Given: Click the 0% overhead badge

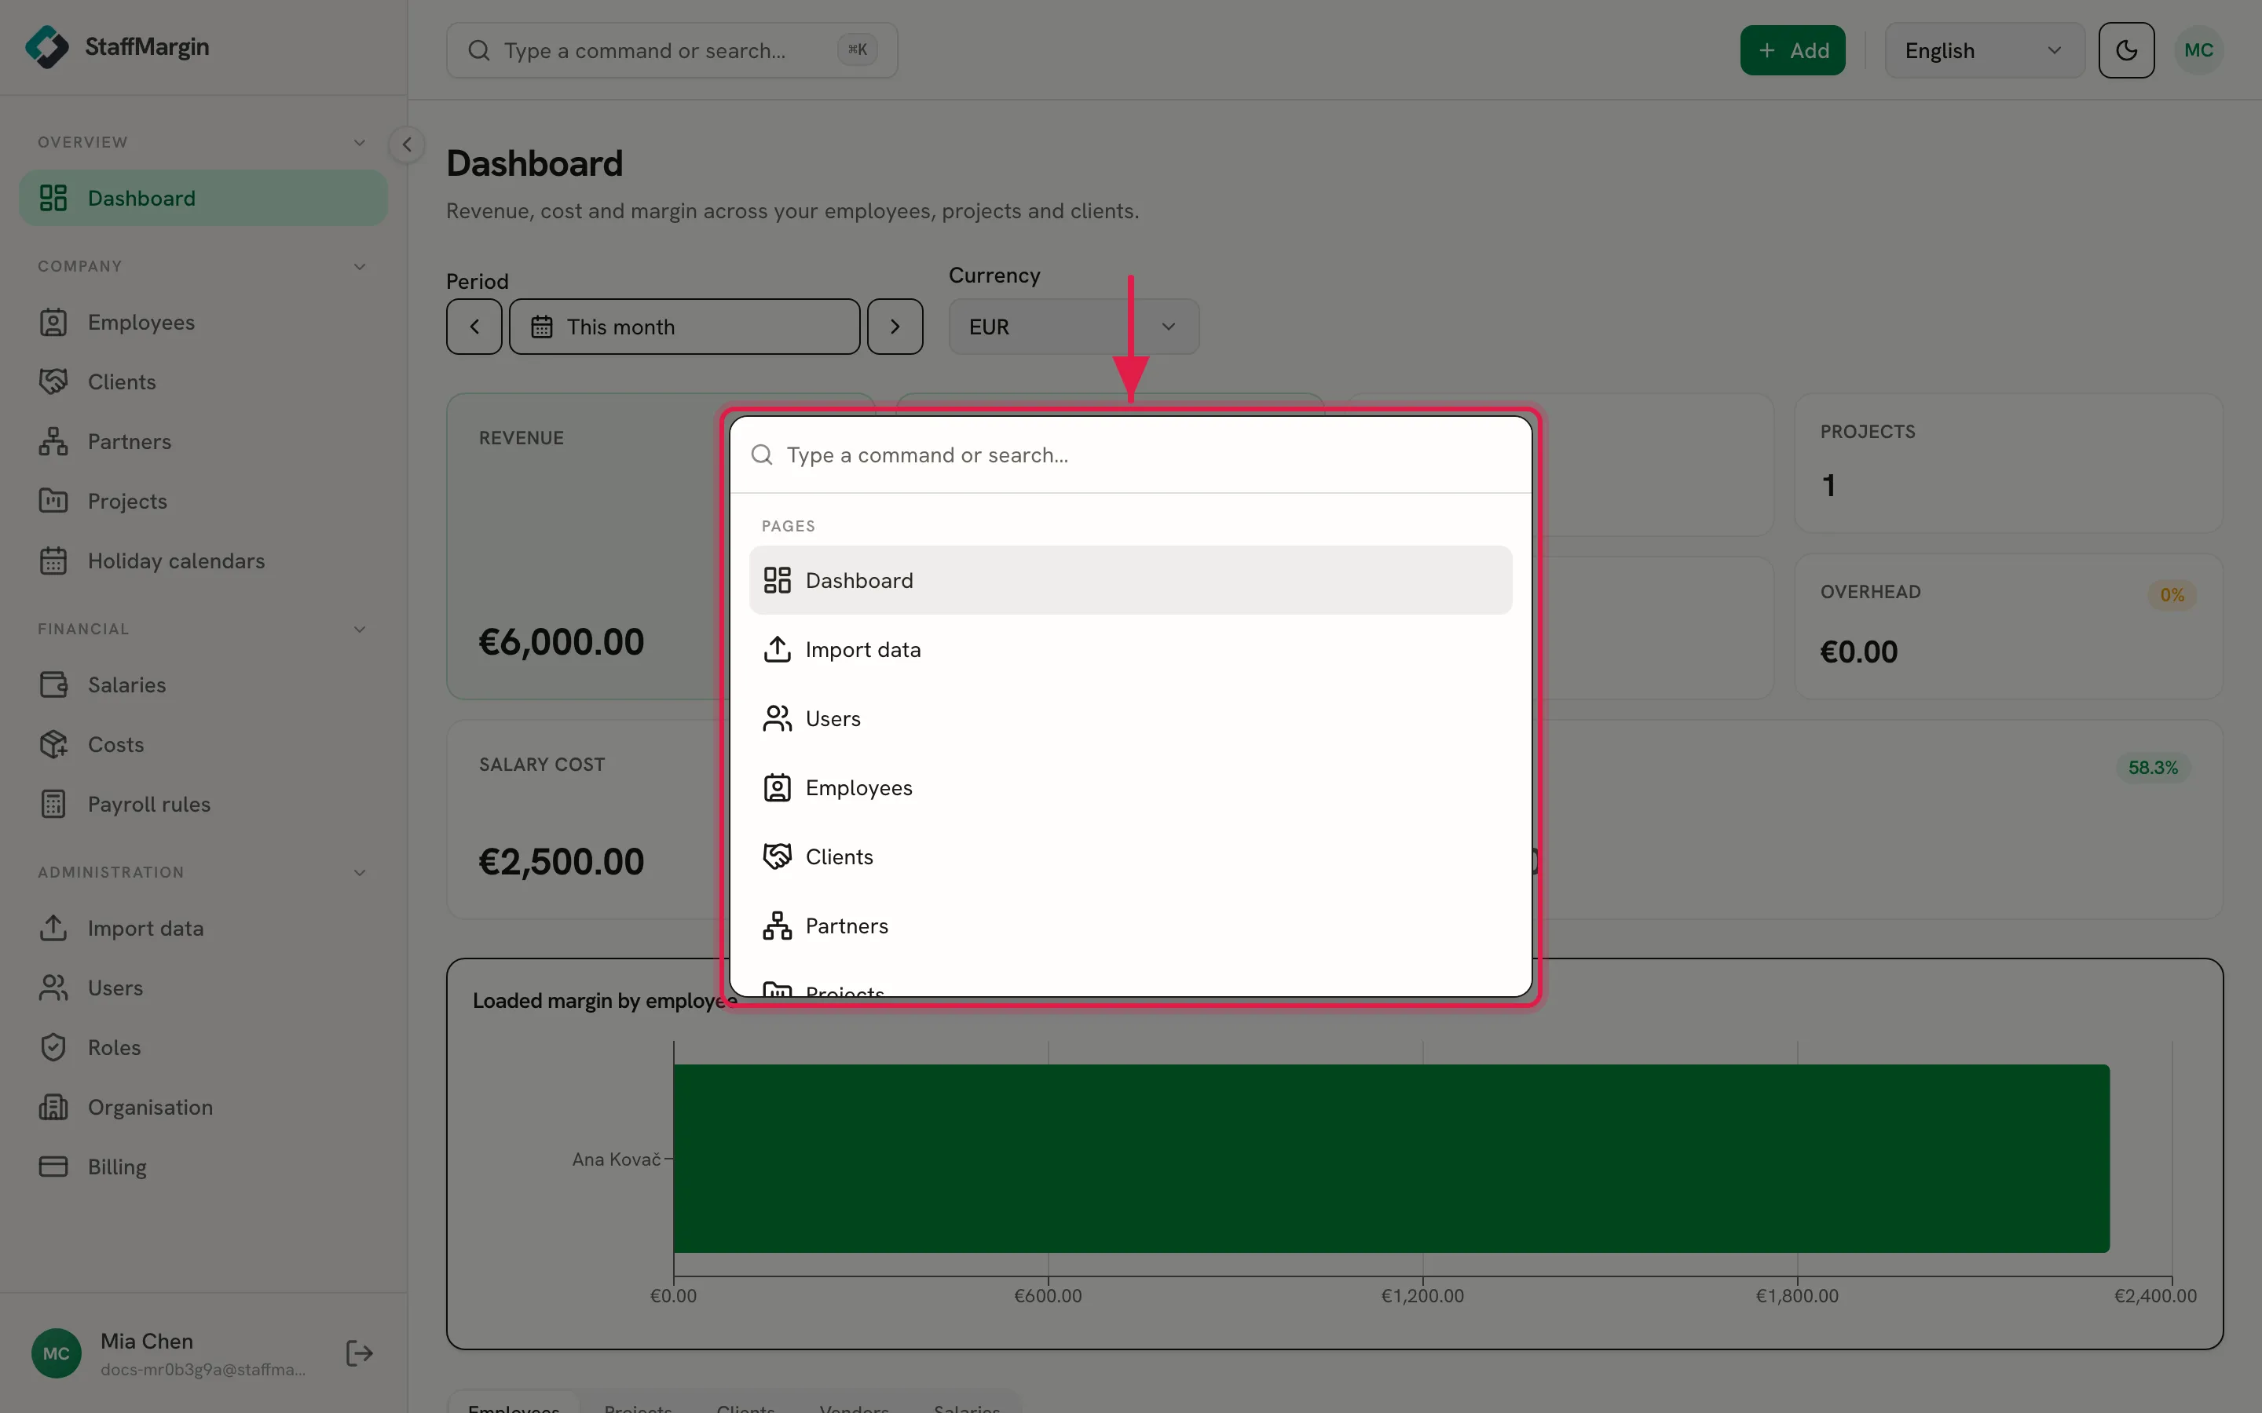Looking at the screenshot, I should pos(2172,595).
